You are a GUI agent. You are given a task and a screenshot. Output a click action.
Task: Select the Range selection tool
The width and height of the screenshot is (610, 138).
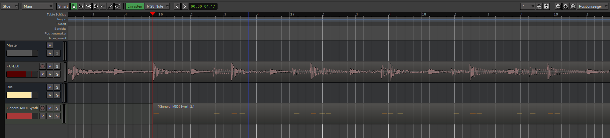click(81, 6)
